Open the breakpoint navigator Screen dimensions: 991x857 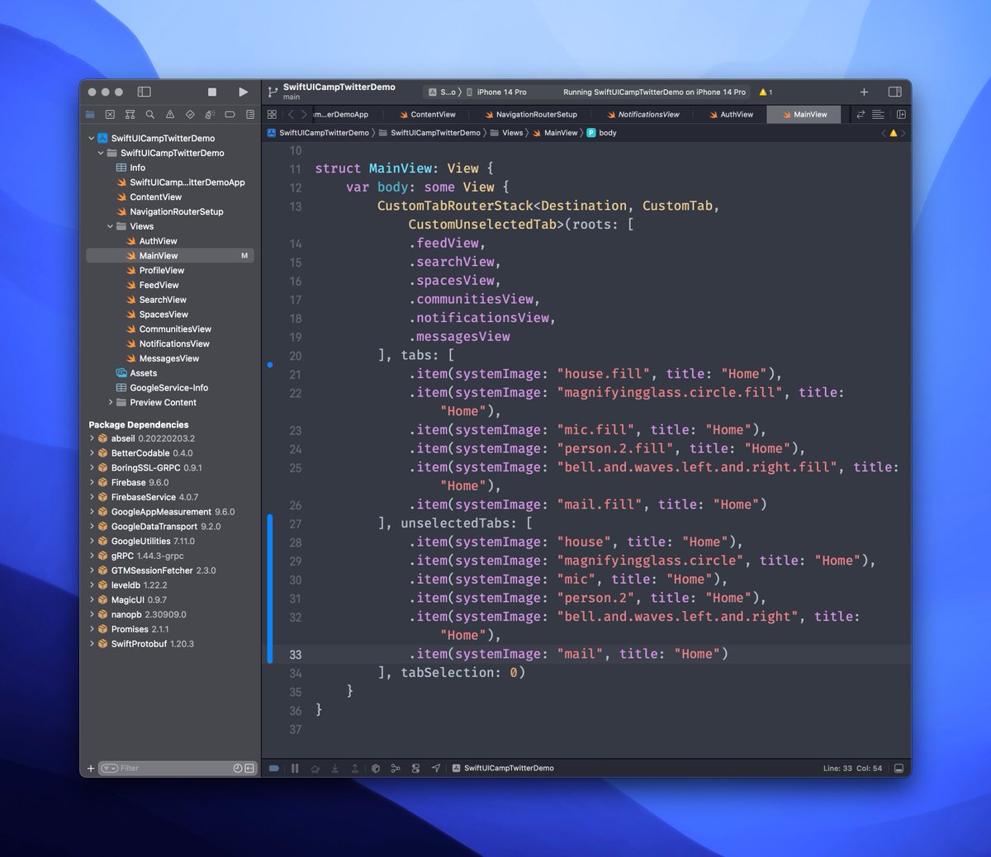point(230,115)
